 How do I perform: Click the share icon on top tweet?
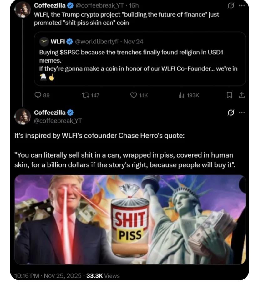click(x=241, y=95)
